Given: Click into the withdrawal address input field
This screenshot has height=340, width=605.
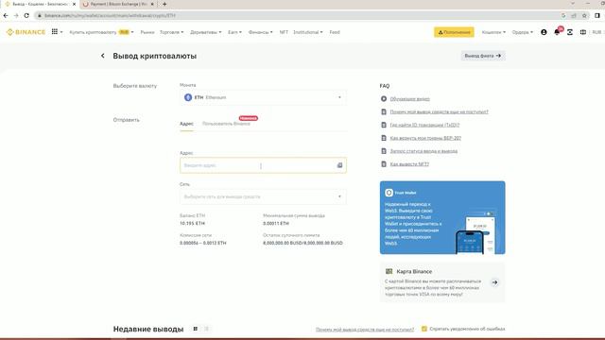Looking at the screenshot, I should point(263,165).
